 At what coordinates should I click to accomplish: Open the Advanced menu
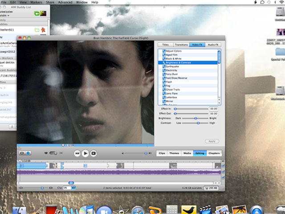pos(65,2)
